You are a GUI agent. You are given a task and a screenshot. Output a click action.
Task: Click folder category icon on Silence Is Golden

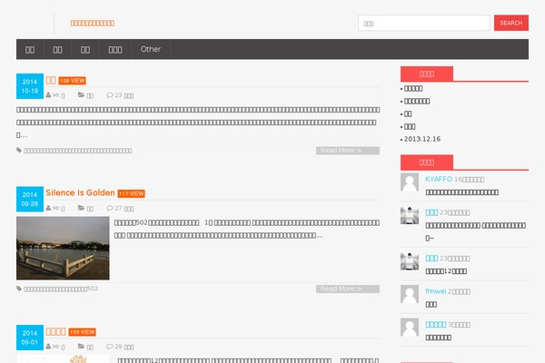point(82,208)
